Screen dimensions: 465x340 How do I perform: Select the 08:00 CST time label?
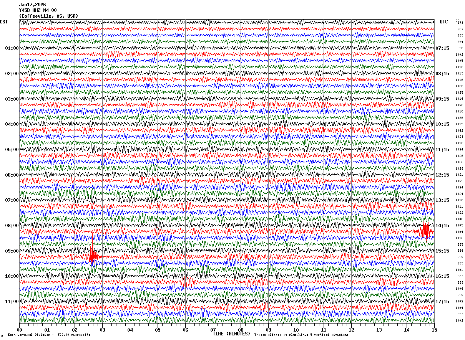pos(12,226)
